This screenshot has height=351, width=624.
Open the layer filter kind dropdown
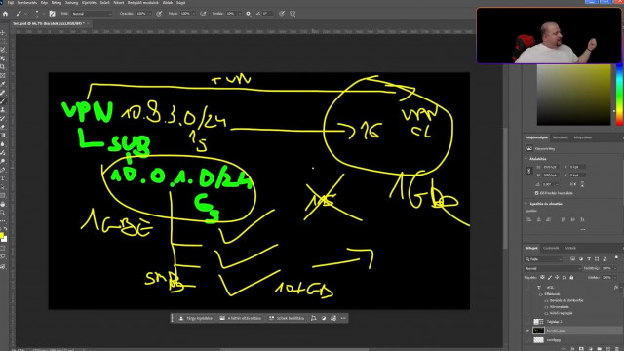(544, 259)
